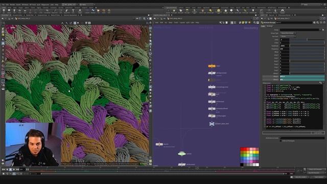Stop timeline playback
The height and width of the screenshot is (184, 327).
tap(10, 170)
